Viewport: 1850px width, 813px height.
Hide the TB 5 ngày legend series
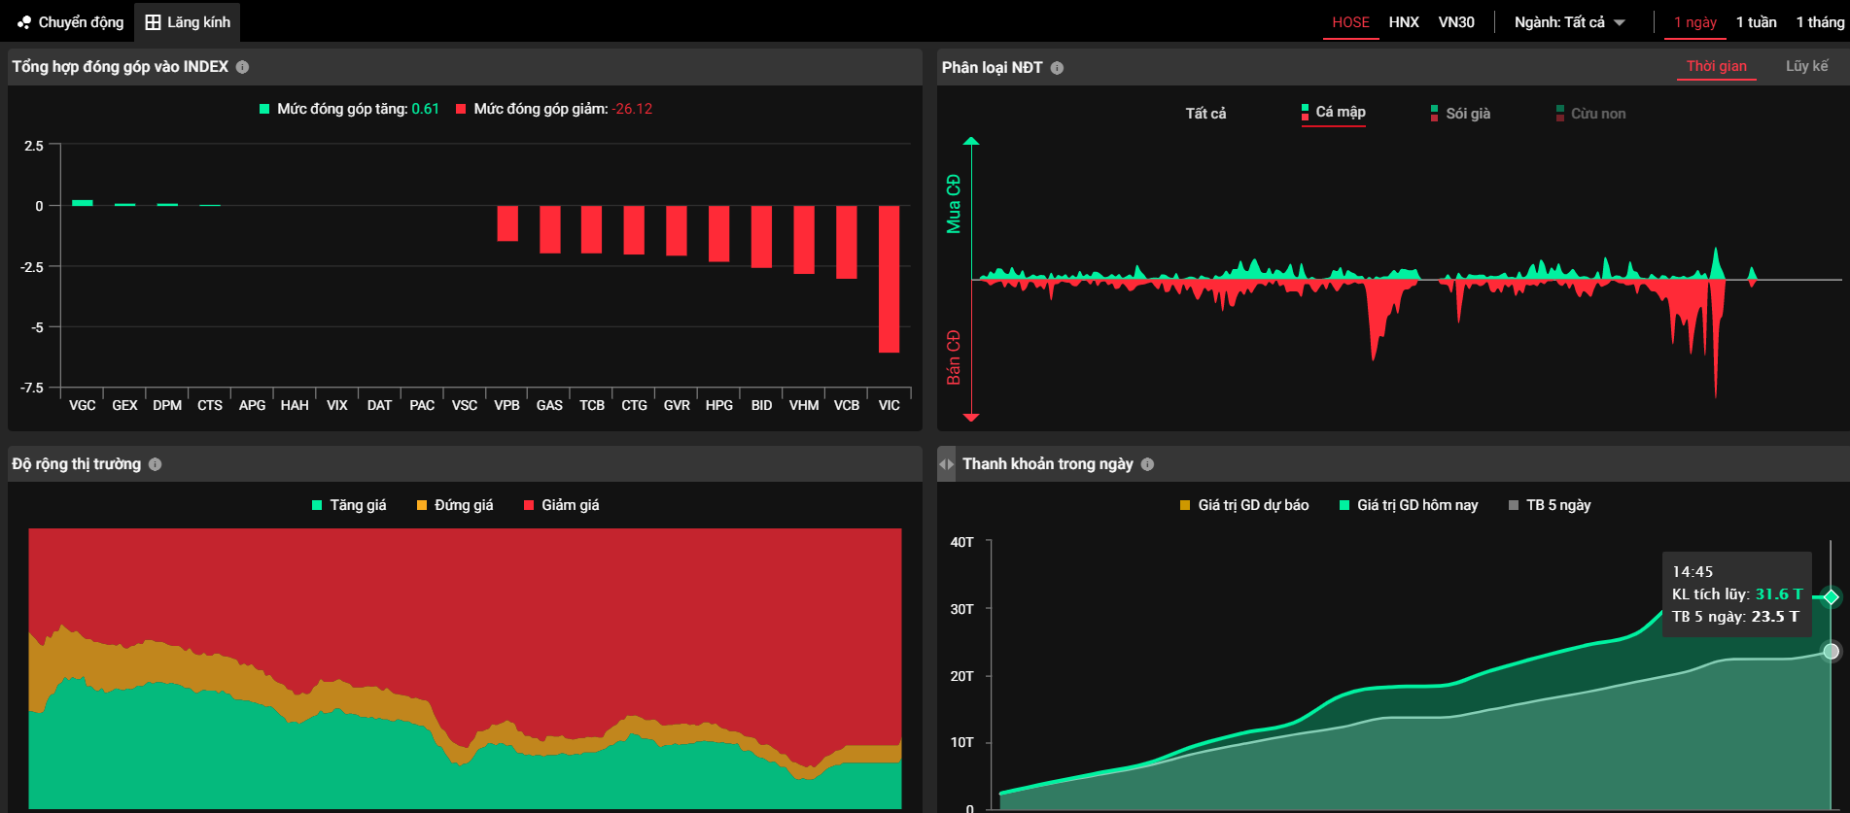coord(1549,505)
